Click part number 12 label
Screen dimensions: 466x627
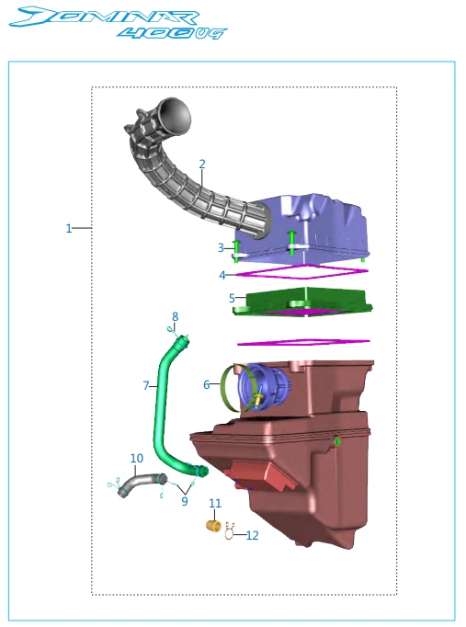[252, 535]
